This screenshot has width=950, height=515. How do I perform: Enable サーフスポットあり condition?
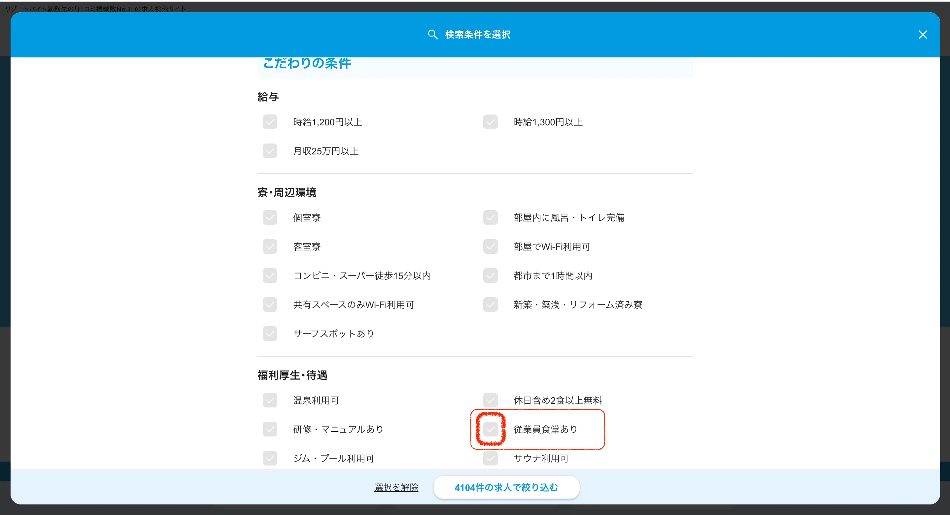point(270,333)
